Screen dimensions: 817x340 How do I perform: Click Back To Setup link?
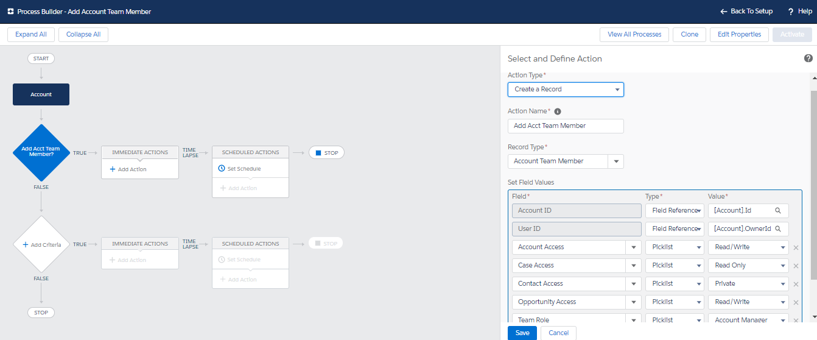(x=746, y=12)
